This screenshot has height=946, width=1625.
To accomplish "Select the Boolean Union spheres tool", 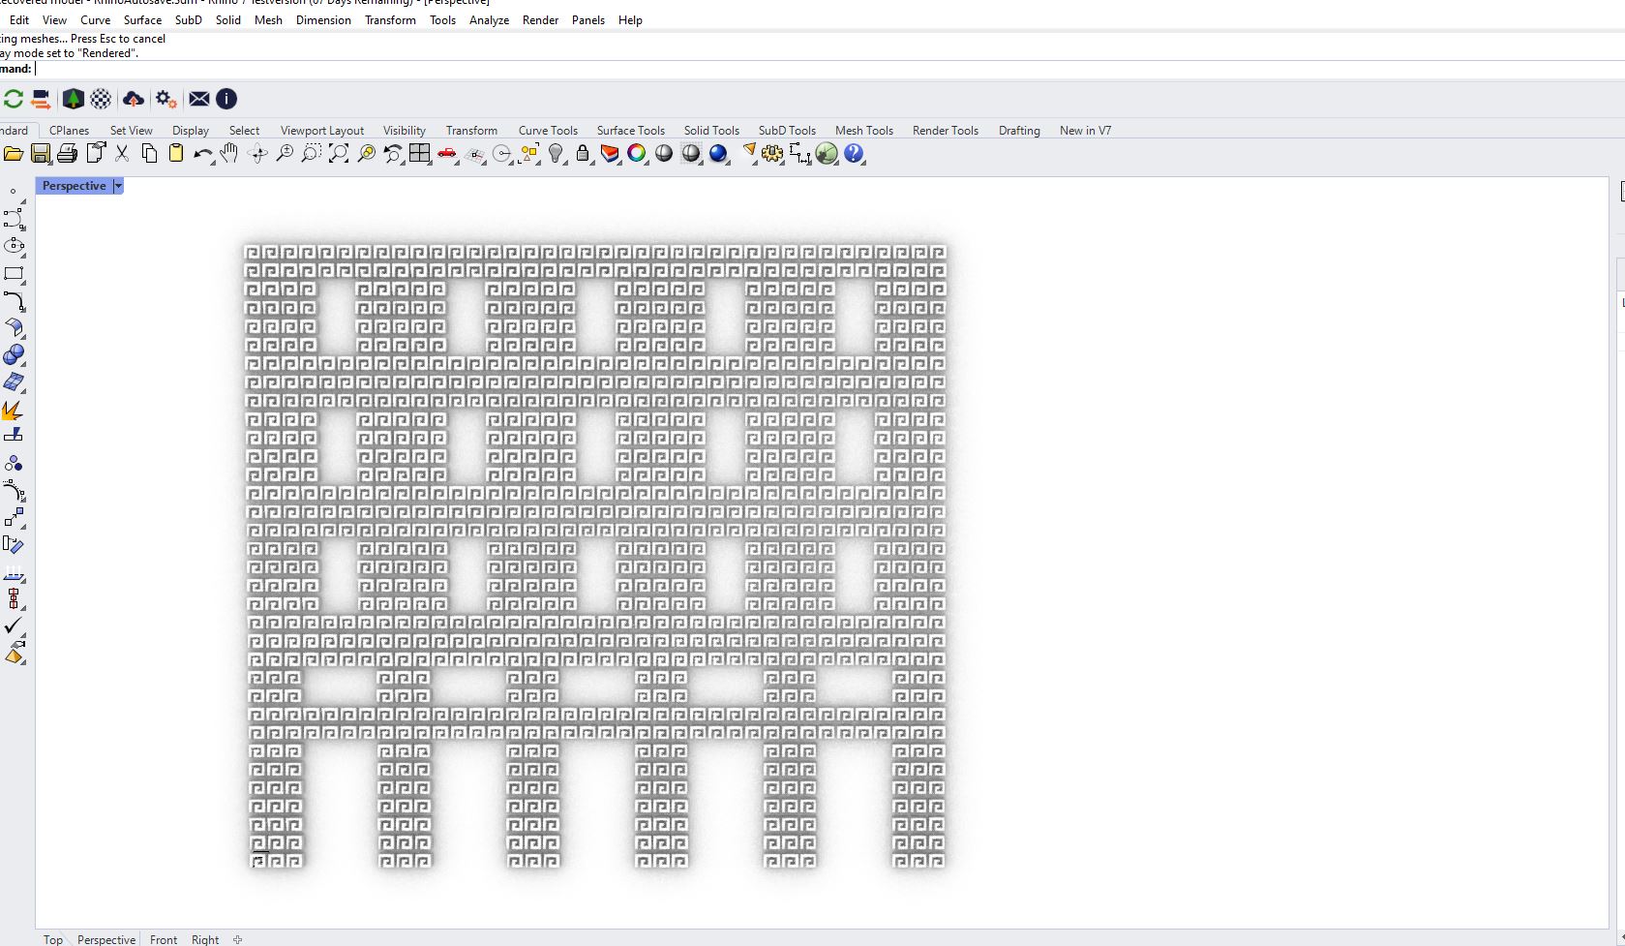I will coord(14,355).
